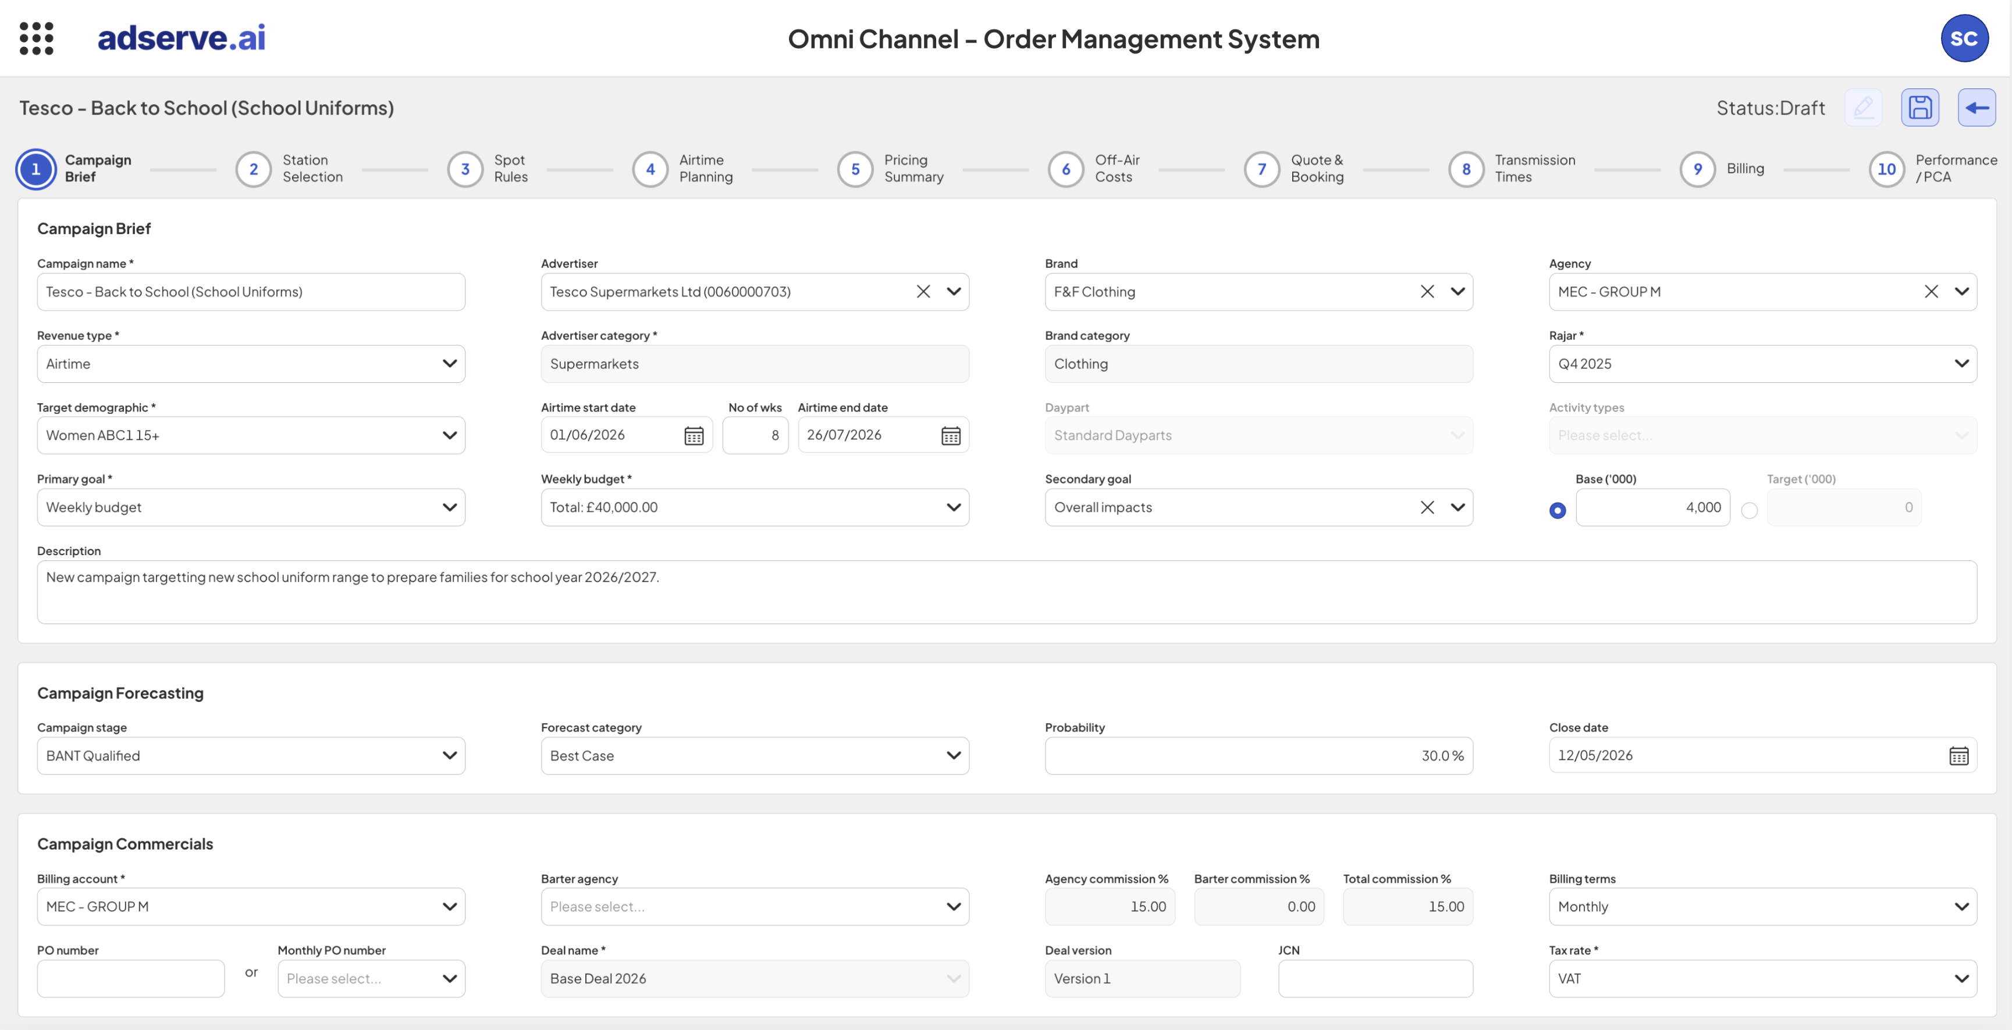Click the Airtime start date field

pyautogui.click(x=627, y=435)
